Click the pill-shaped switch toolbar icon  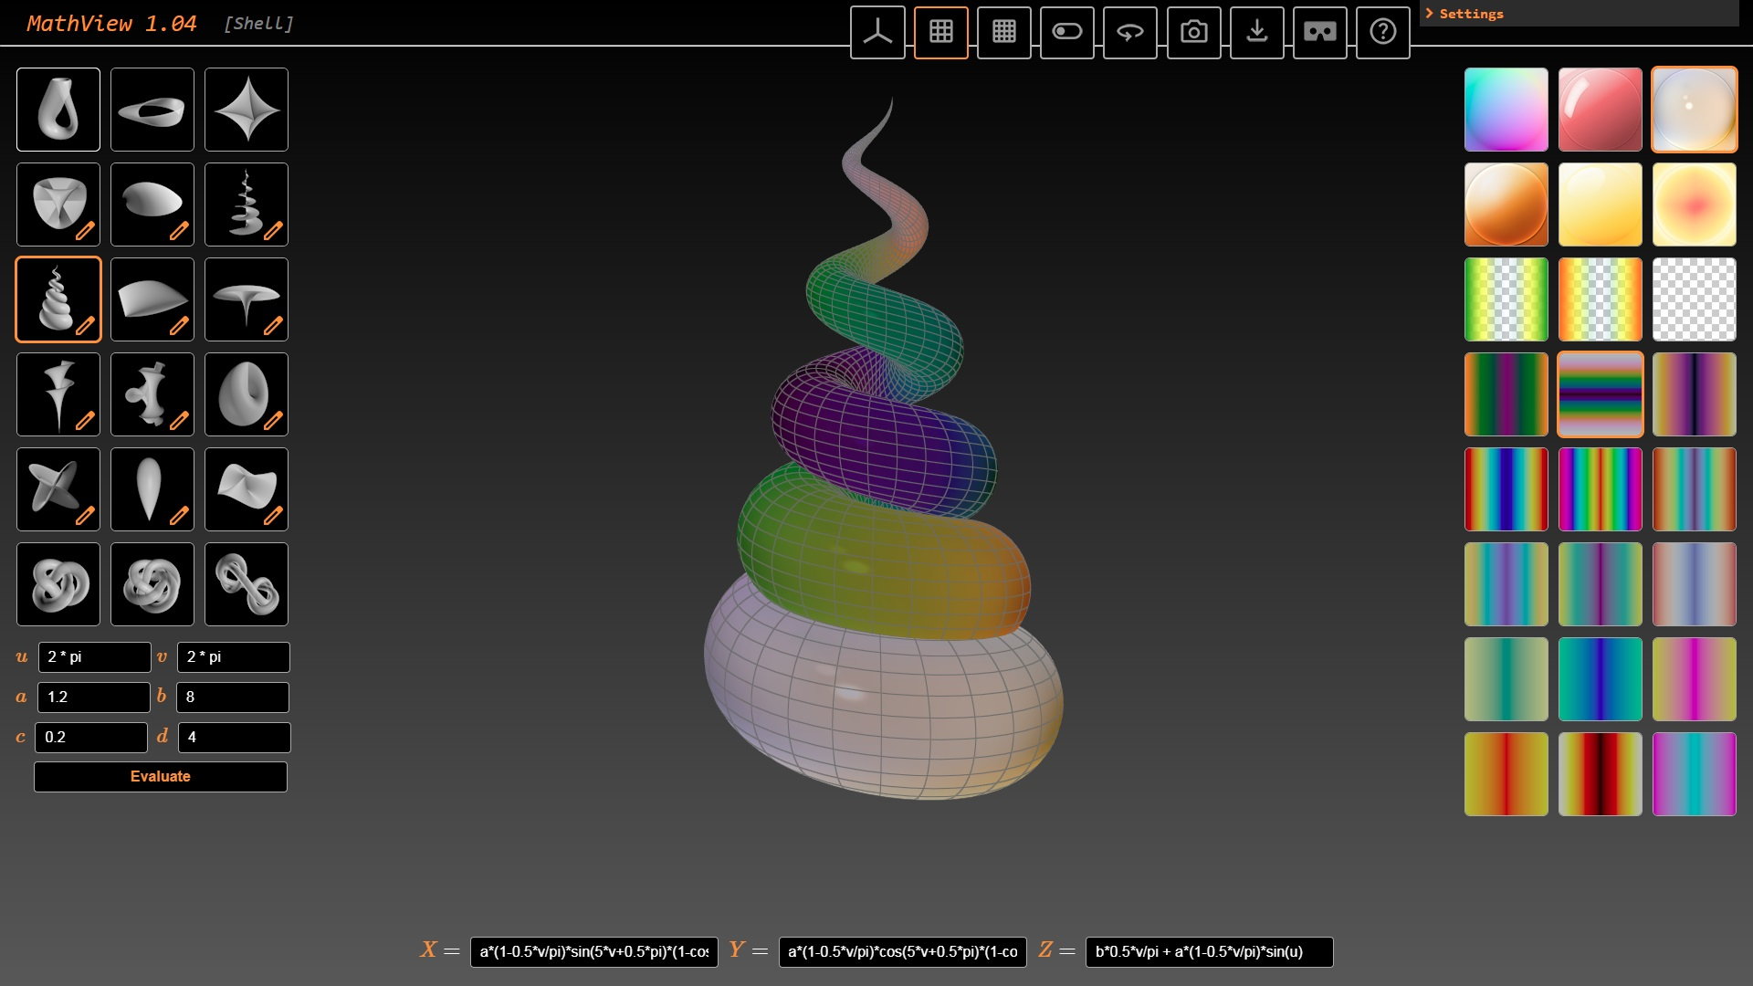(1066, 32)
